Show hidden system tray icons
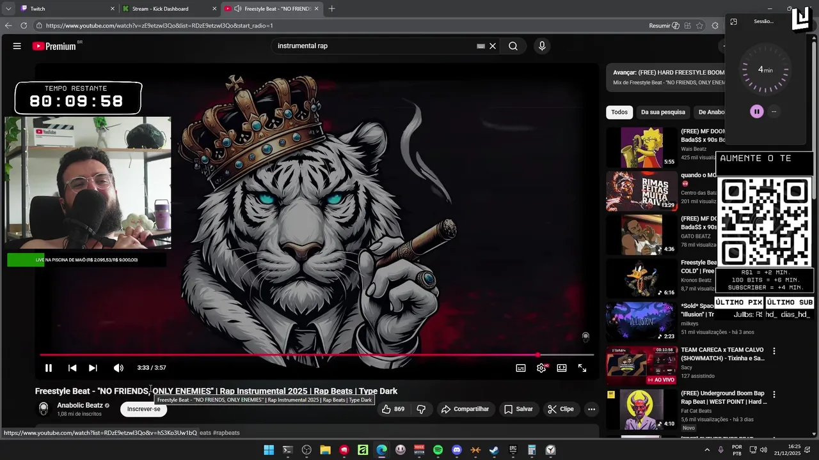The width and height of the screenshot is (819, 460). click(x=707, y=450)
